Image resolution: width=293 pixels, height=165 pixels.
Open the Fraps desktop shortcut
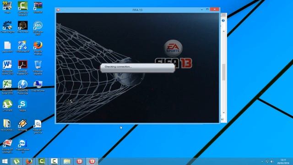(x=7, y=7)
